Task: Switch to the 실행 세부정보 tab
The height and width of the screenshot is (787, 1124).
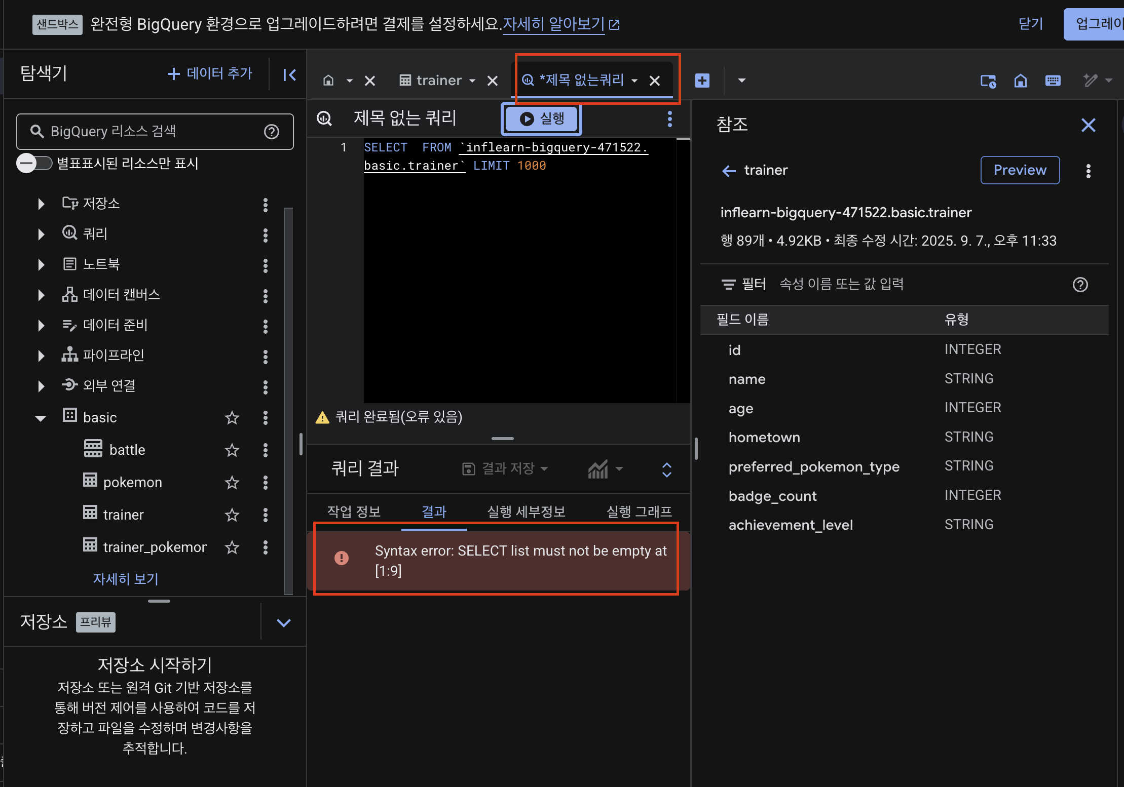Action: [526, 511]
